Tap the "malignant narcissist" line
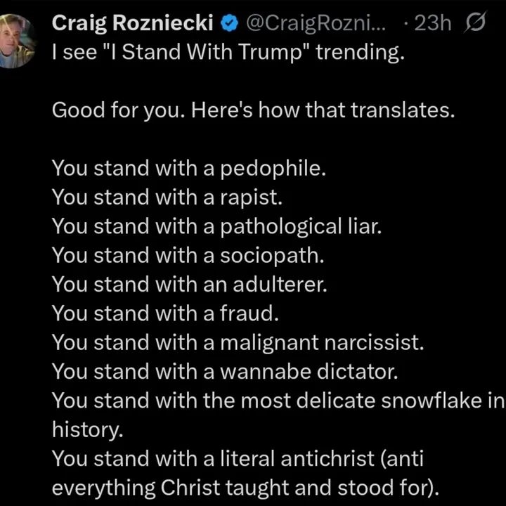506x506 pixels. click(239, 342)
